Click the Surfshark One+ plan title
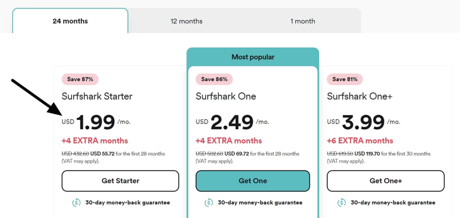The height and width of the screenshot is (218, 460). 359,96
